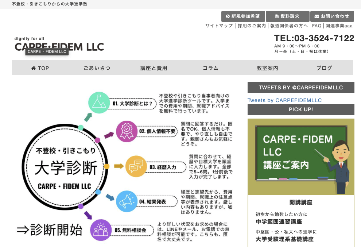Click the Tweets by CARPEFIDEMLLC link
Image resolution: width=361 pixels, height=247 pixels.
point(284,100)
